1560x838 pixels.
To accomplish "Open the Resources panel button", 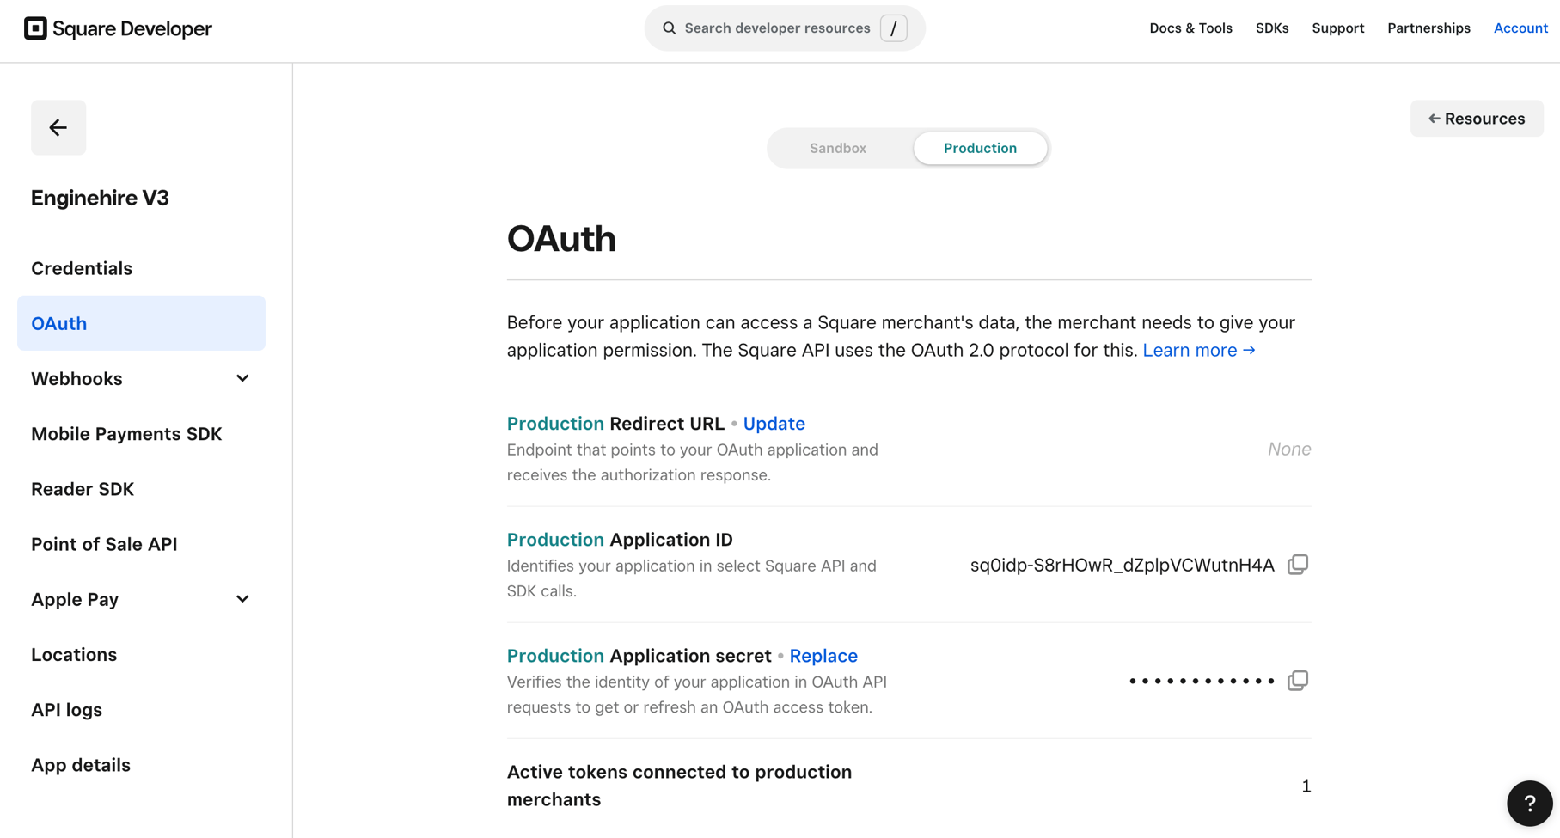I will coord(1476,119).
